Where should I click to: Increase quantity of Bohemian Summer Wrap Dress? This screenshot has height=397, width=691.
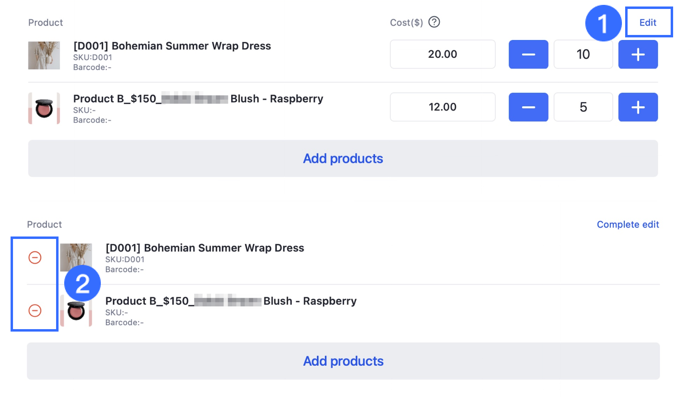point(638,54)
